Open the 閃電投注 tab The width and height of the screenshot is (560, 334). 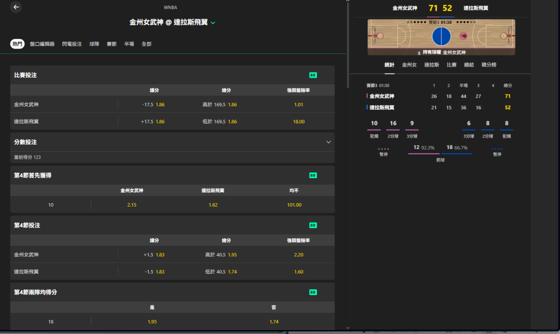pos(72,44)
